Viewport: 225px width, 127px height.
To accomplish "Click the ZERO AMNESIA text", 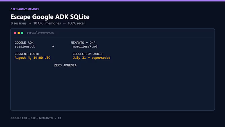I will click(65, 65).
